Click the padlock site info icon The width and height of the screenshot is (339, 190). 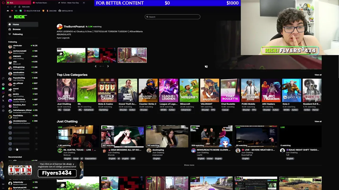20,7
